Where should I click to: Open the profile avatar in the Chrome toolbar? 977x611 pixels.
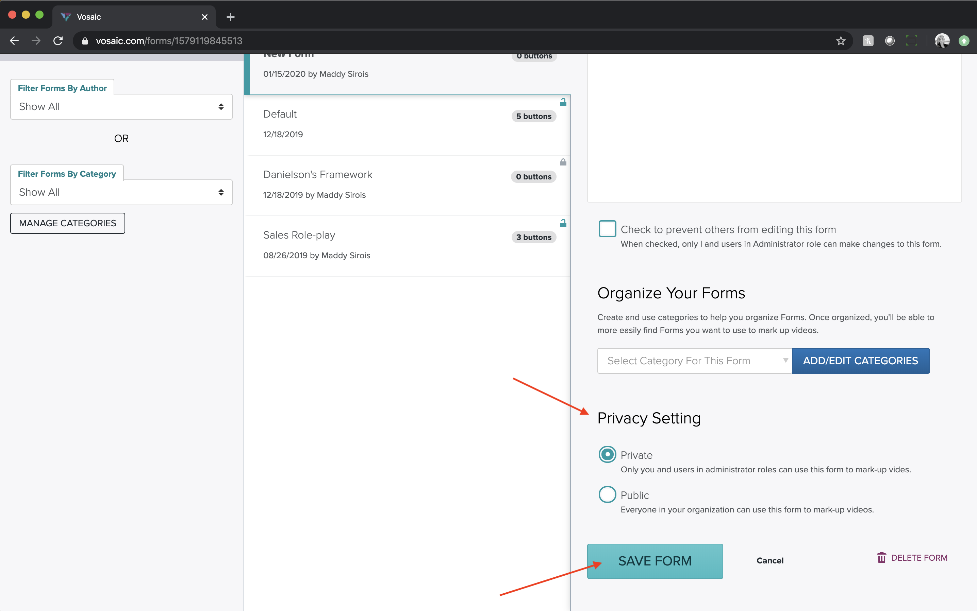pyautogui.click(x=942, y=41)
